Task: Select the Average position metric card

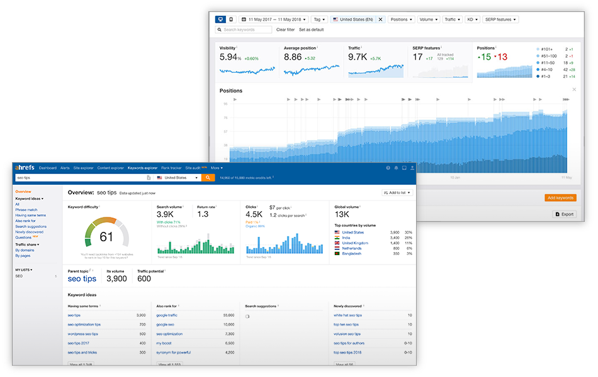Action: click(x=311, y=62)
